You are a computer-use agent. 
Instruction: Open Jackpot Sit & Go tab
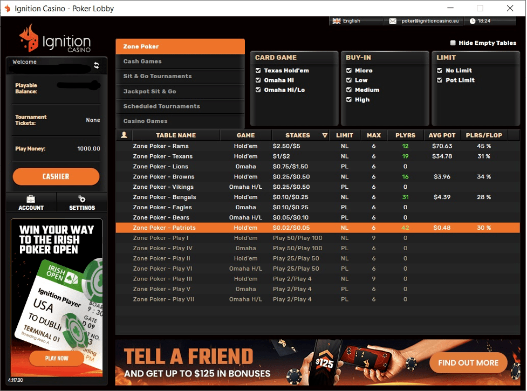coord(180,91)
